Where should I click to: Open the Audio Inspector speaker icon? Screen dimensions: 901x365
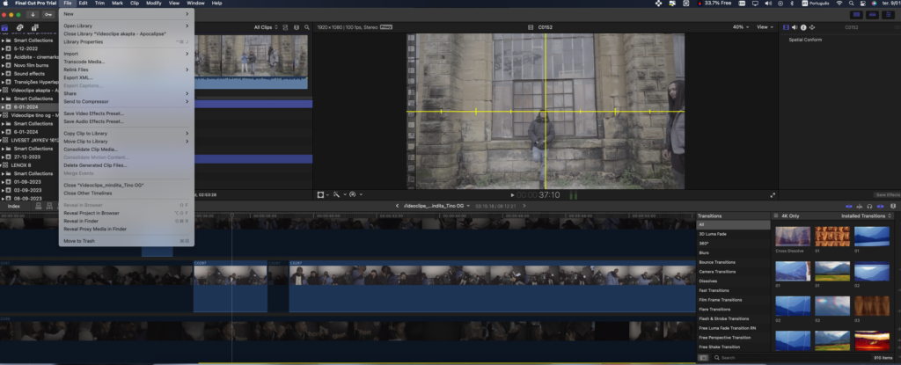(795, 27)
